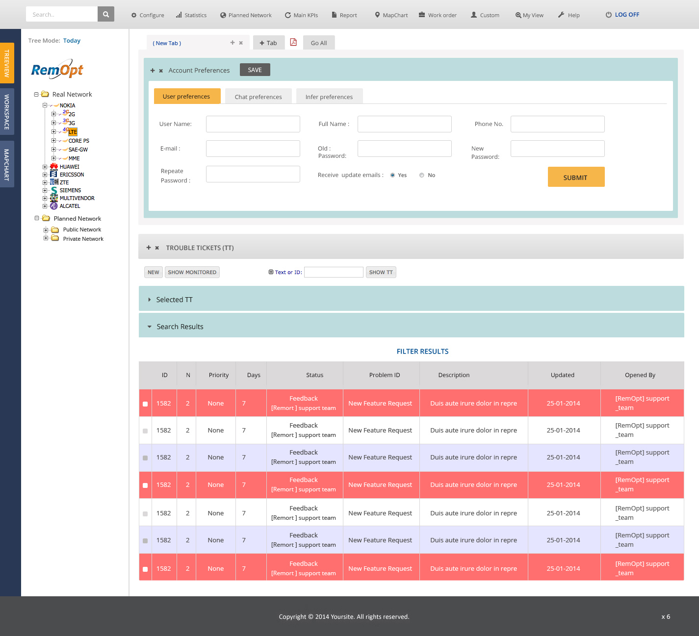Click the FILTER RESULTS link

(x=423, y=351)
